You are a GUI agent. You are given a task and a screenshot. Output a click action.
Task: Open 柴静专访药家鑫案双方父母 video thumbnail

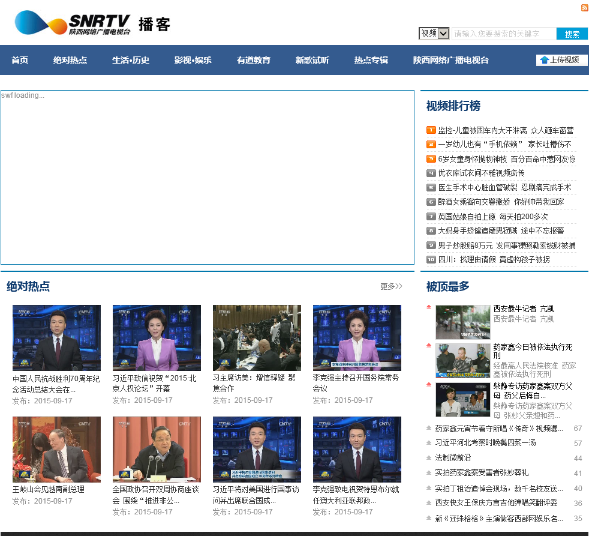coord(462,399)
